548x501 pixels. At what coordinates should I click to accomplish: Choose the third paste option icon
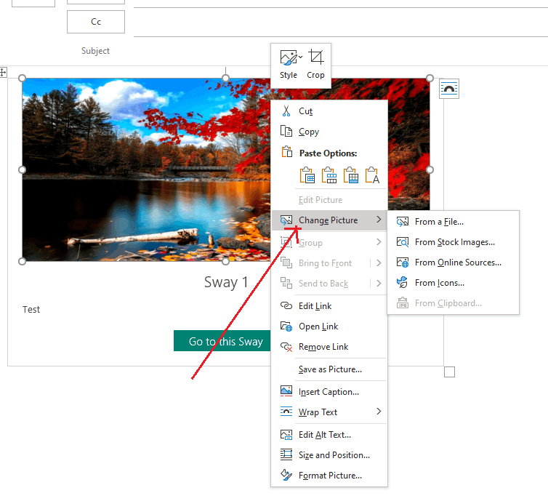[x=350, y=175]
